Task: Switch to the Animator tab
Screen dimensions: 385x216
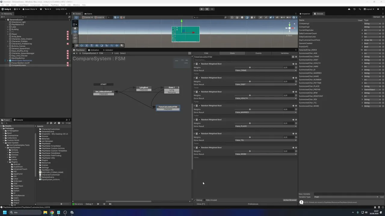Action: [x=108, y=50]
